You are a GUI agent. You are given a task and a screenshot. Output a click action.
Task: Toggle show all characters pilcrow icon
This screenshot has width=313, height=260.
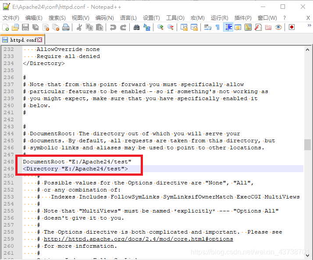[x=217, y=27]
